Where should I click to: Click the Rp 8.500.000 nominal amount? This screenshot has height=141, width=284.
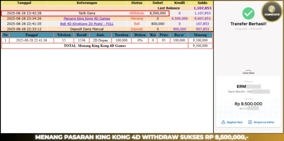tap(248, 104)
